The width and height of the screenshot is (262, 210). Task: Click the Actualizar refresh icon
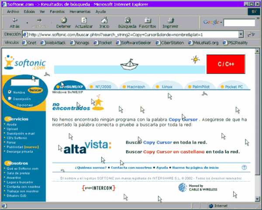(x=83, y=20)
